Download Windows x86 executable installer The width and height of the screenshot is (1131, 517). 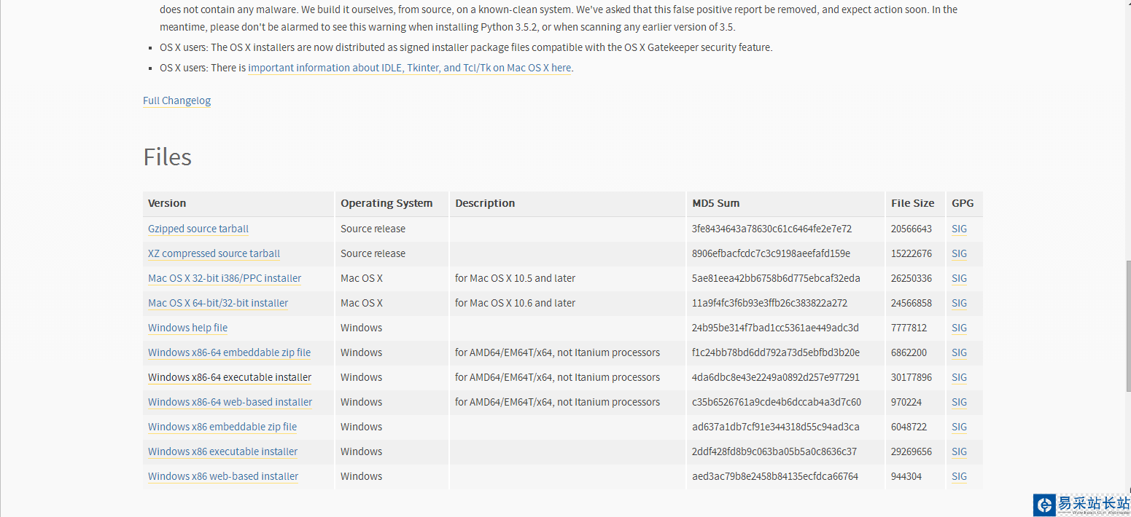[222, 451]
